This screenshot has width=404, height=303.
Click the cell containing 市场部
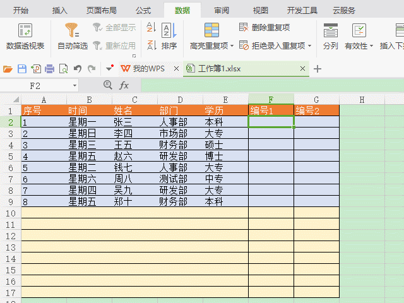tap(180, 133)
